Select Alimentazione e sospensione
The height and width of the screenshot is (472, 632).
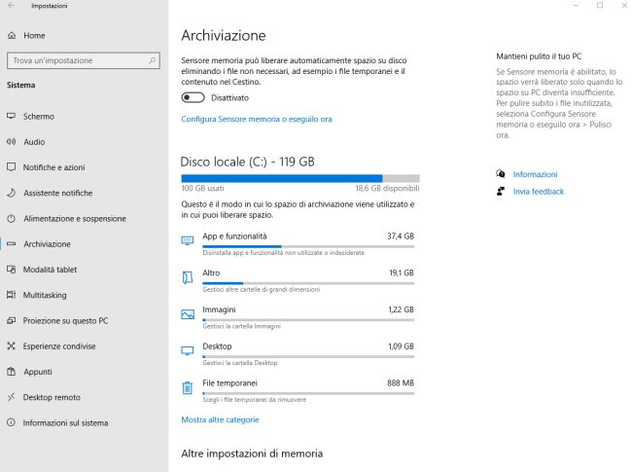(75, 218)
